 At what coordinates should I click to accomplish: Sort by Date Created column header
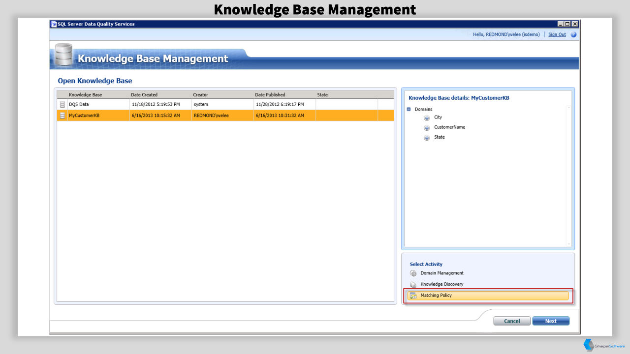click(x=144, y=95)
